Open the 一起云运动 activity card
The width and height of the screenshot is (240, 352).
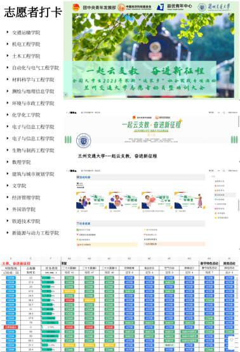pos(91,202)
